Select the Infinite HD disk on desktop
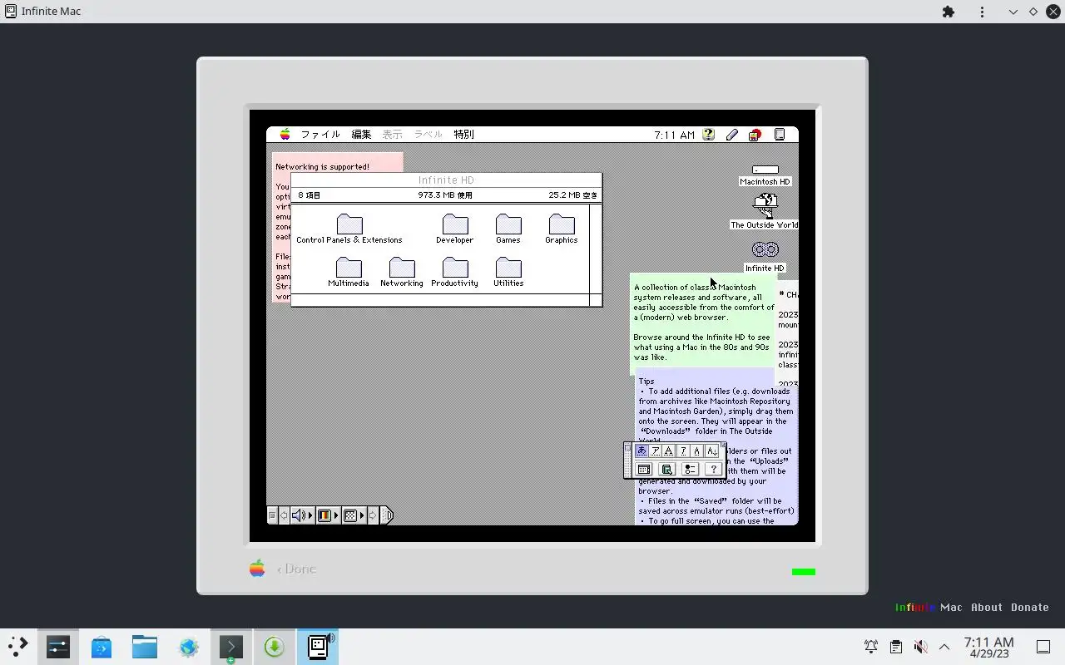1065x665 pixels. (x=765, y=249)
